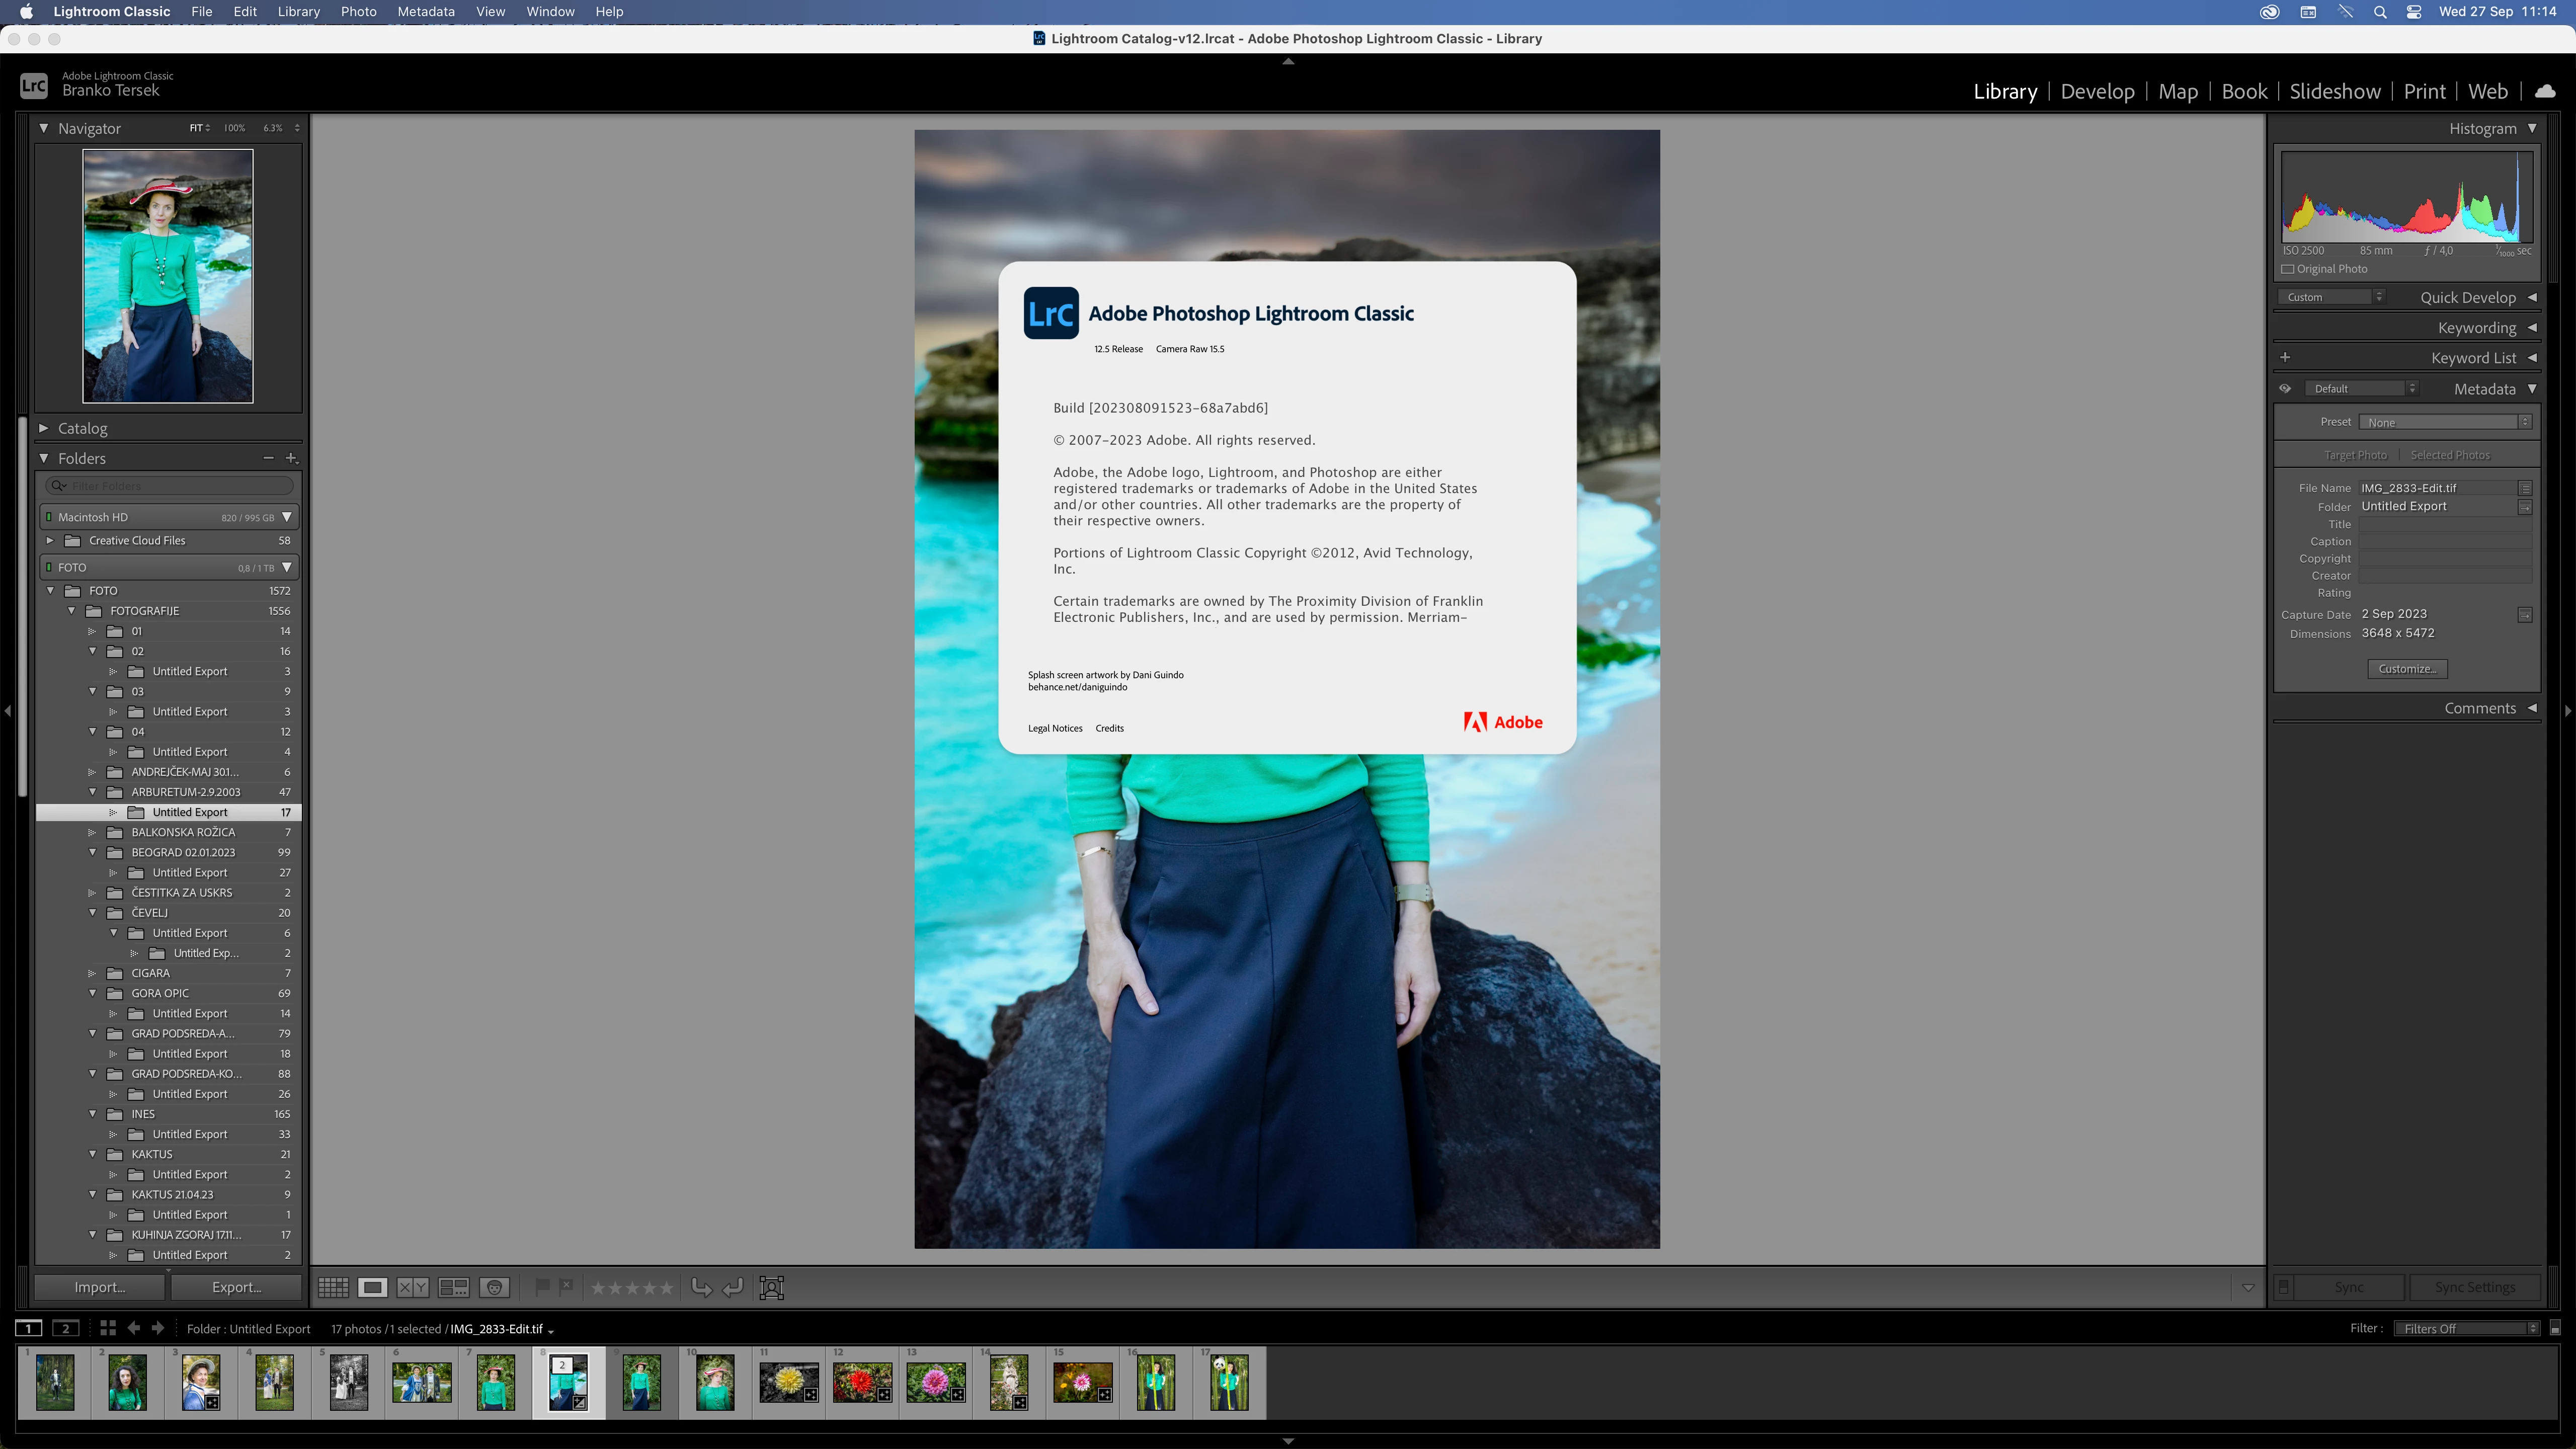
Task: Toggle the Original Photo checkbox
Action: (2288, 269)
